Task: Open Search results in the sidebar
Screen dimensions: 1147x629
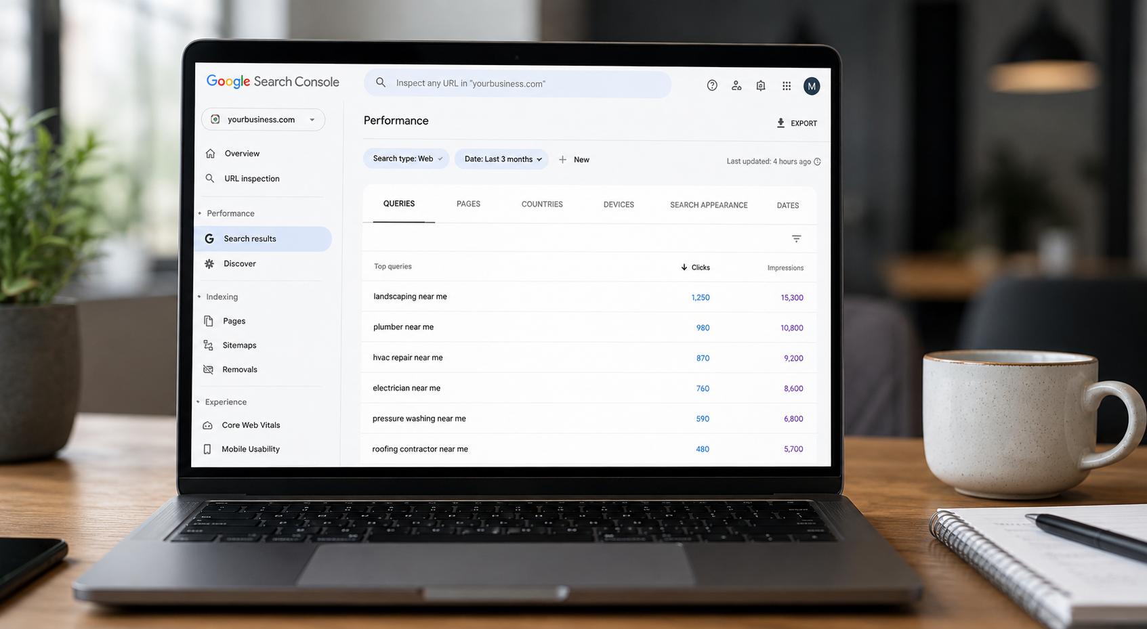Action: tap(263, 238)
